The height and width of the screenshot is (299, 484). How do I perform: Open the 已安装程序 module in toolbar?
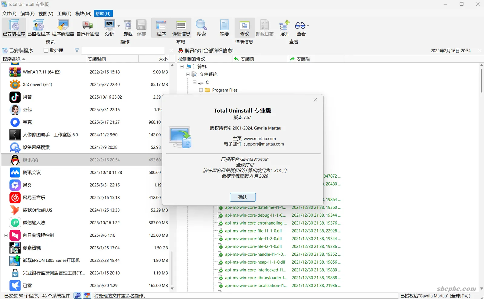14,27
